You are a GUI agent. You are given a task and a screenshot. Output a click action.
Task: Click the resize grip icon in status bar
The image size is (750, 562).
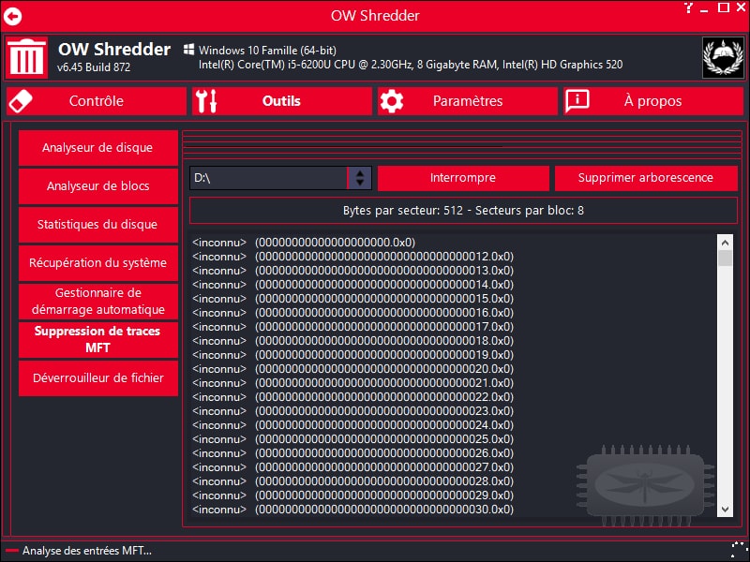tap(740, 551)
